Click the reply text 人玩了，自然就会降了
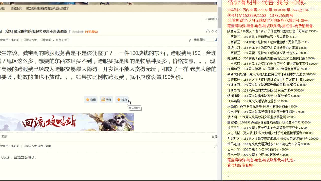 (x=19, y=157)
